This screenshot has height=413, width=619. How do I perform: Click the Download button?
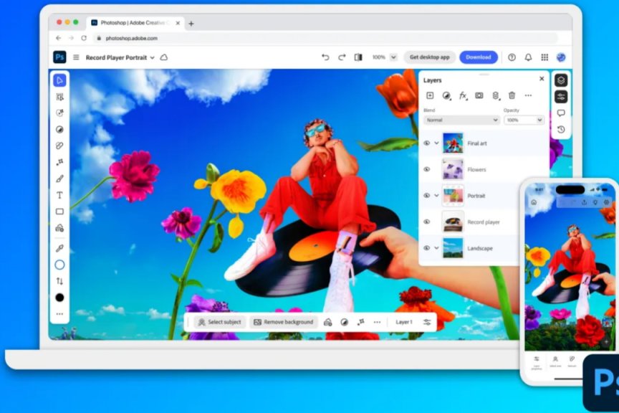coord(478,57)
